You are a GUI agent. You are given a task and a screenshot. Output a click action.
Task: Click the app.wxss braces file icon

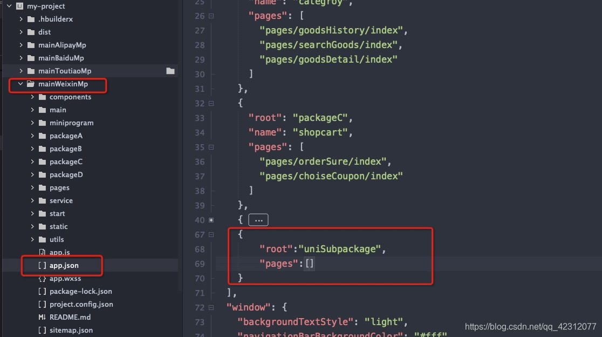[x=42, y=279]
